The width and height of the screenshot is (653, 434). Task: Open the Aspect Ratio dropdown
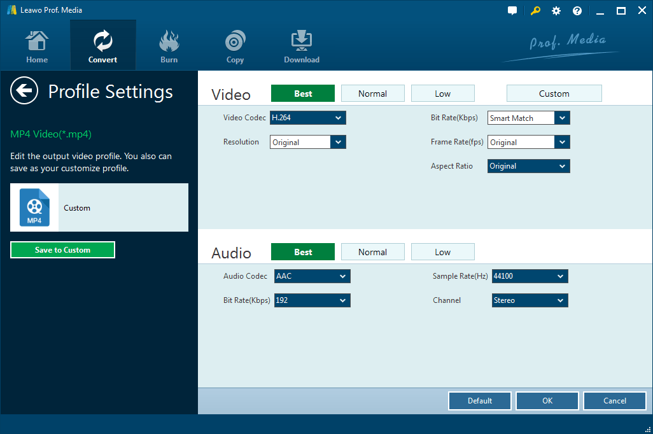[528, 166]
